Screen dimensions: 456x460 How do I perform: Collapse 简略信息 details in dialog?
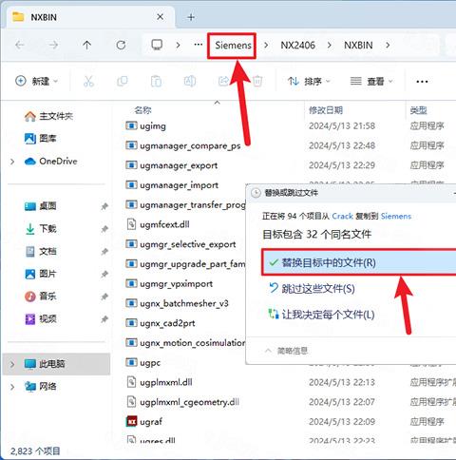point(286,351)
